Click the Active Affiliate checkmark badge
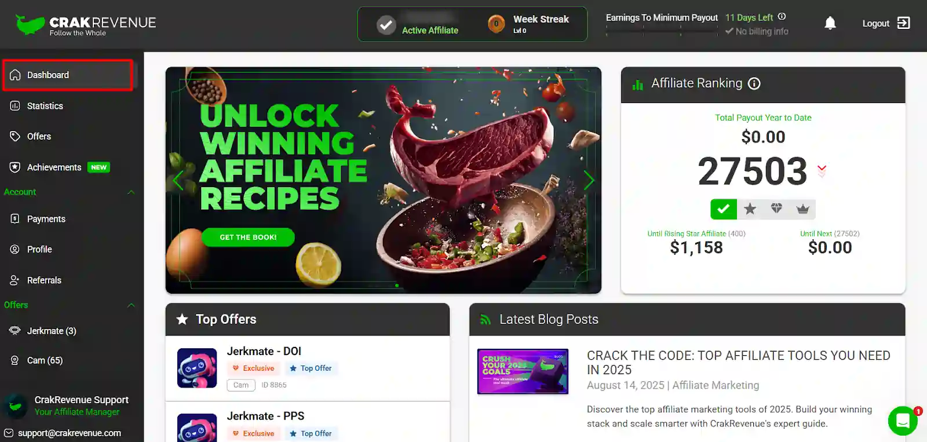 (x=386, y=25)
